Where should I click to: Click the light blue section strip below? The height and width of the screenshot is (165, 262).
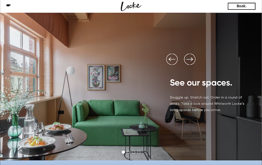[131, 163]
